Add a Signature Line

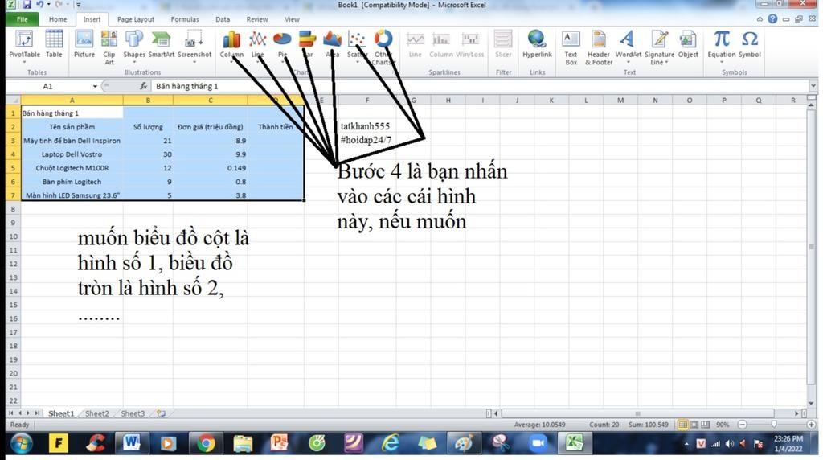point(659,47)
